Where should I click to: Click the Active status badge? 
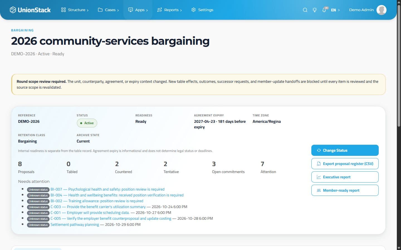click(x=87, y=123)
